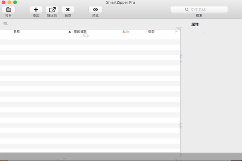Viewport: 242px width, 161px height.
Task: Click the sort triangle in 名称 column
Action: click(70, 31)
